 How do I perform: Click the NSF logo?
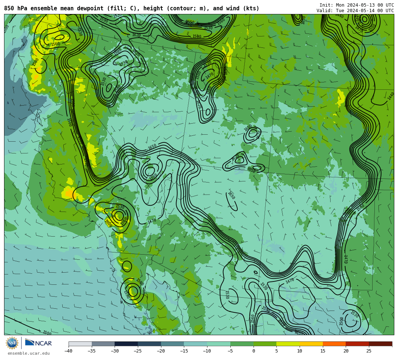click(12, 343)
